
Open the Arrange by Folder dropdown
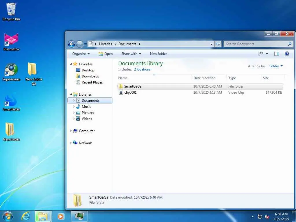tap(276, 66)
